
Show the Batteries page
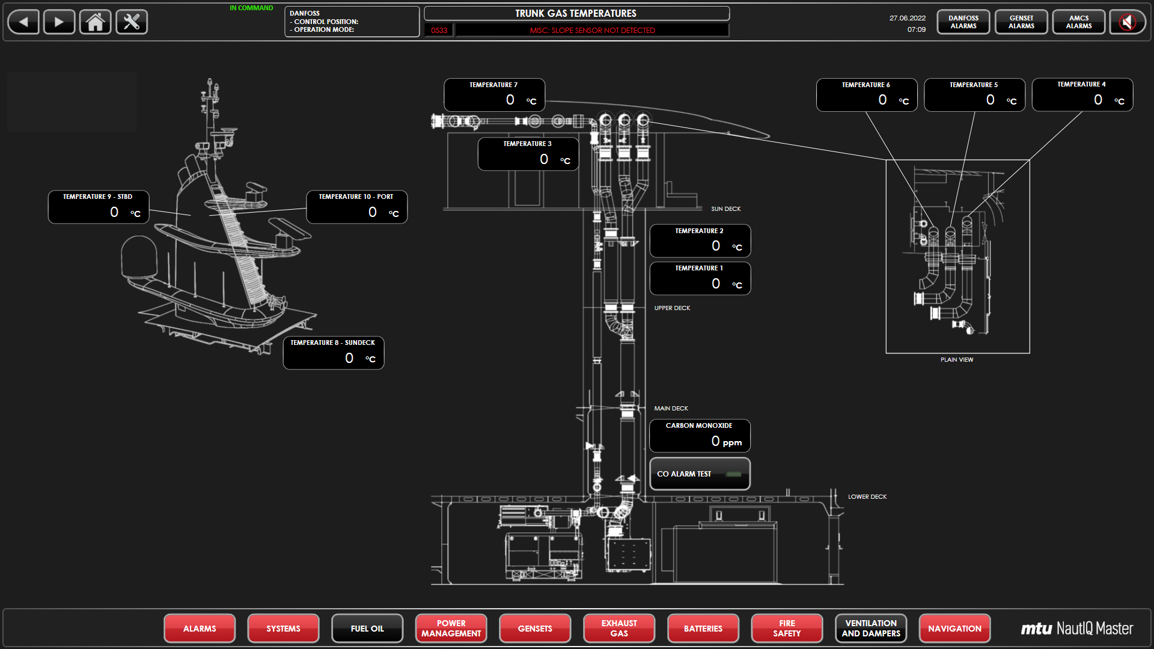pos(703,629)
